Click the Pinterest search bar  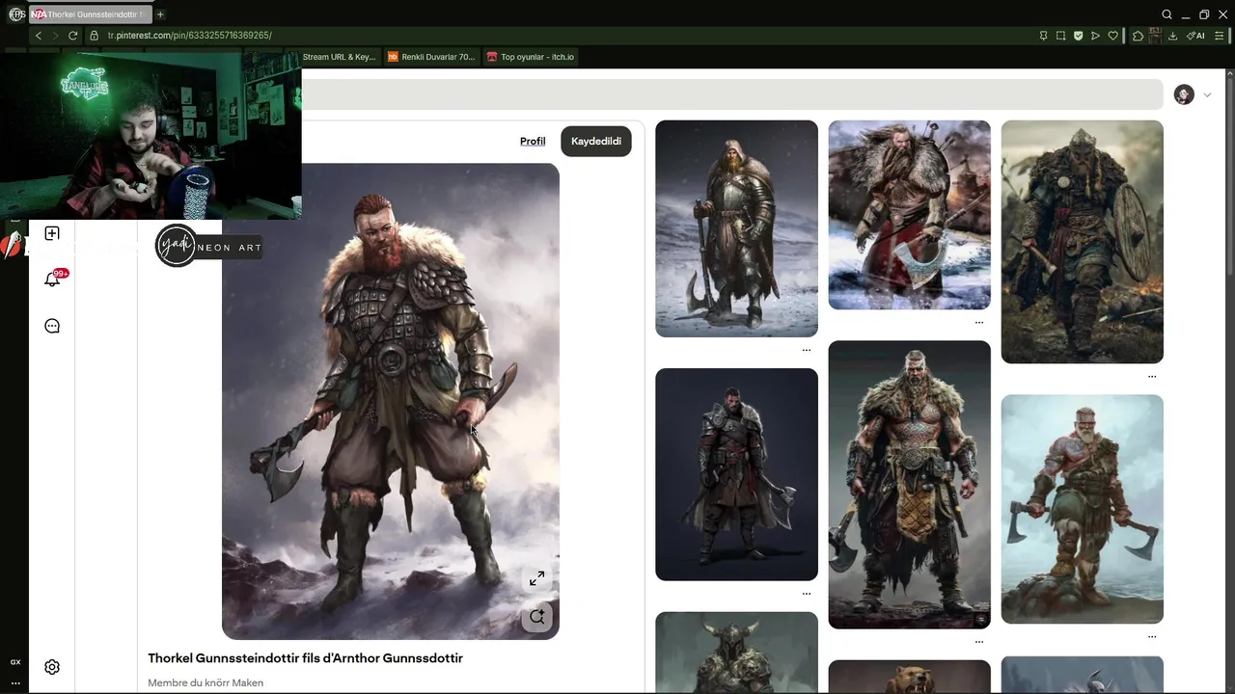click(x=731, y=94)
